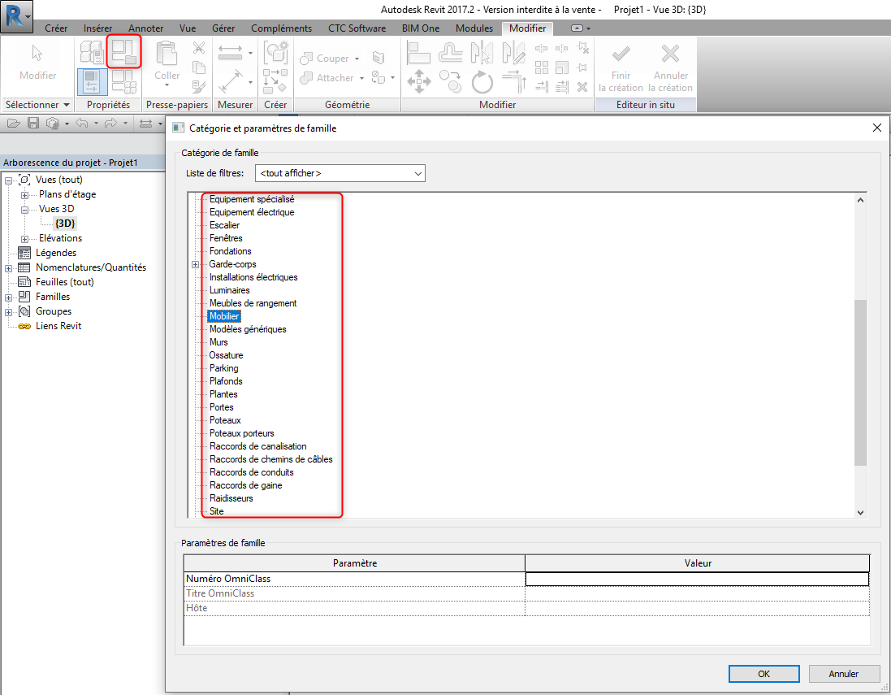Click the Aligner tool icon in Modifier panel
891x695 pixels.
tap(418, 53)
